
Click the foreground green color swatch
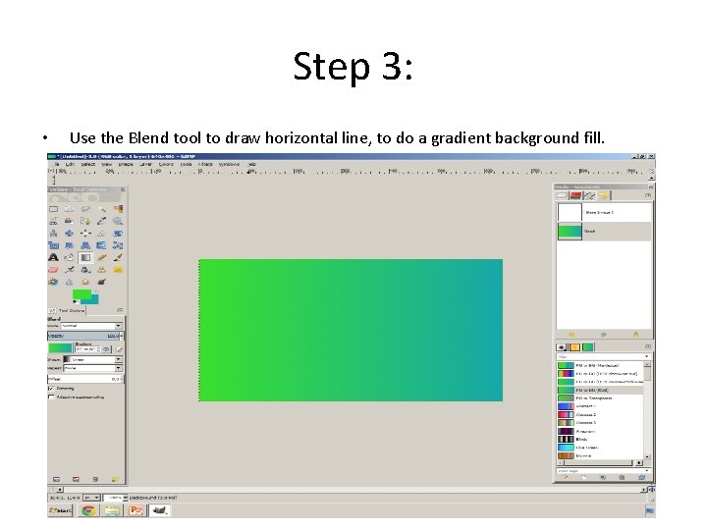coord(80,293)
